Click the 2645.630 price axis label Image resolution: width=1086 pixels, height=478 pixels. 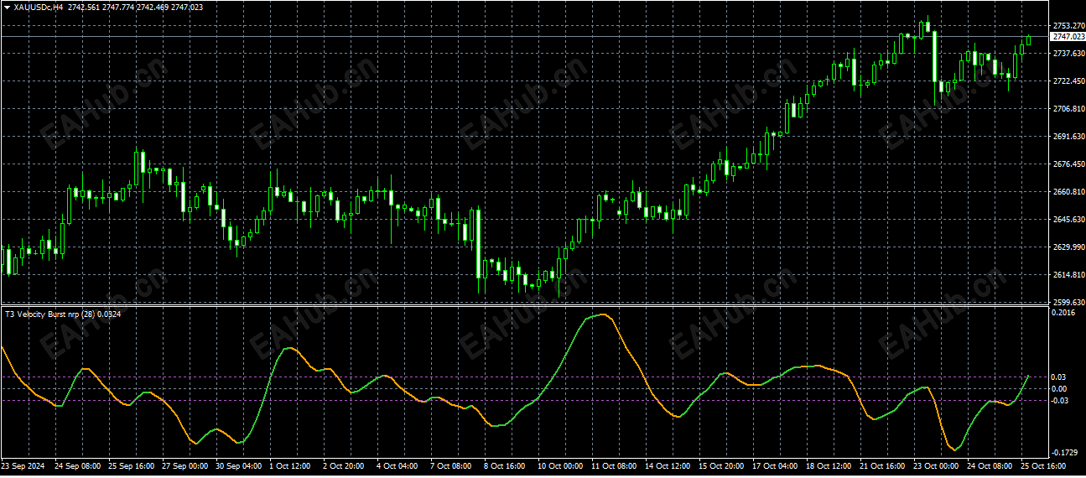1068,220
